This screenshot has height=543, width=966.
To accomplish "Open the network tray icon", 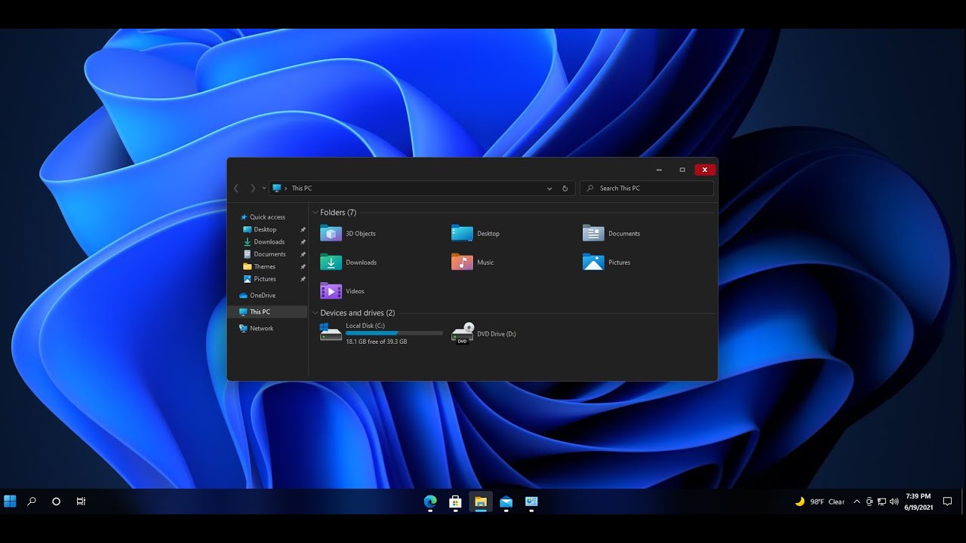I will [x=882, y=502].
